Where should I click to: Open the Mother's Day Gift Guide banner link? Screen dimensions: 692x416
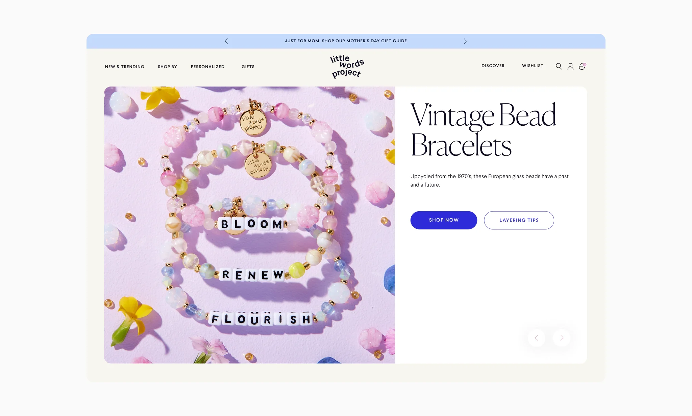pyautogui.click(x=346, y=41)
